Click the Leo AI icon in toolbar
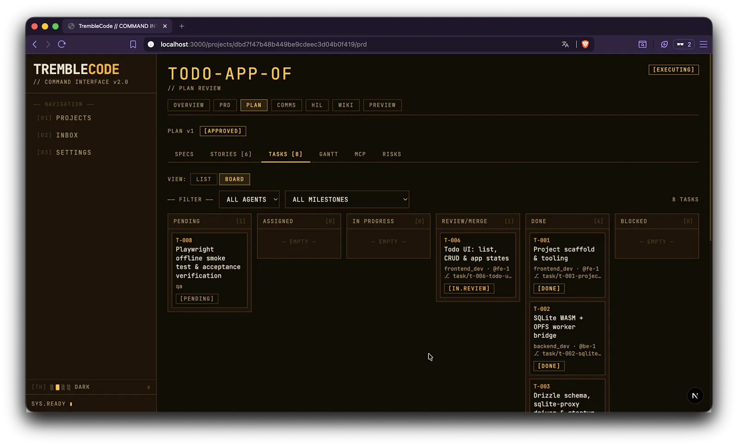The width and height of the screenshot is (738, 446). [x=664, y=44]
